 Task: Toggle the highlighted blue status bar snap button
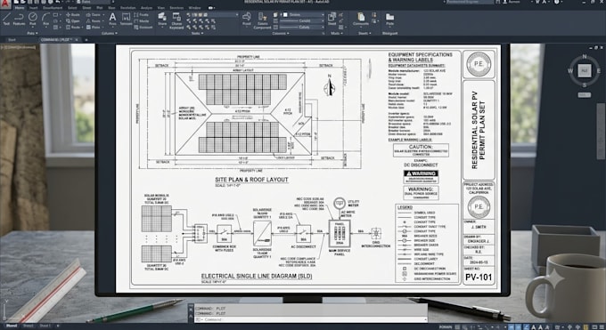pyautogui.click(x=512, y=327)
